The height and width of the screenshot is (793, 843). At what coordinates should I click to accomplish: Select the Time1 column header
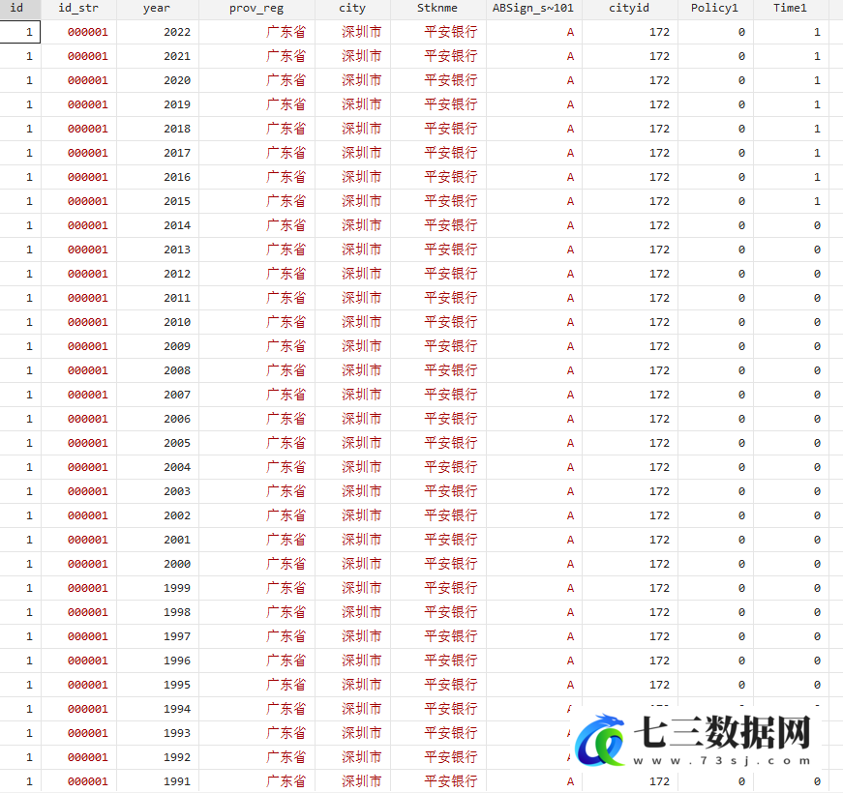pos(791,9)
